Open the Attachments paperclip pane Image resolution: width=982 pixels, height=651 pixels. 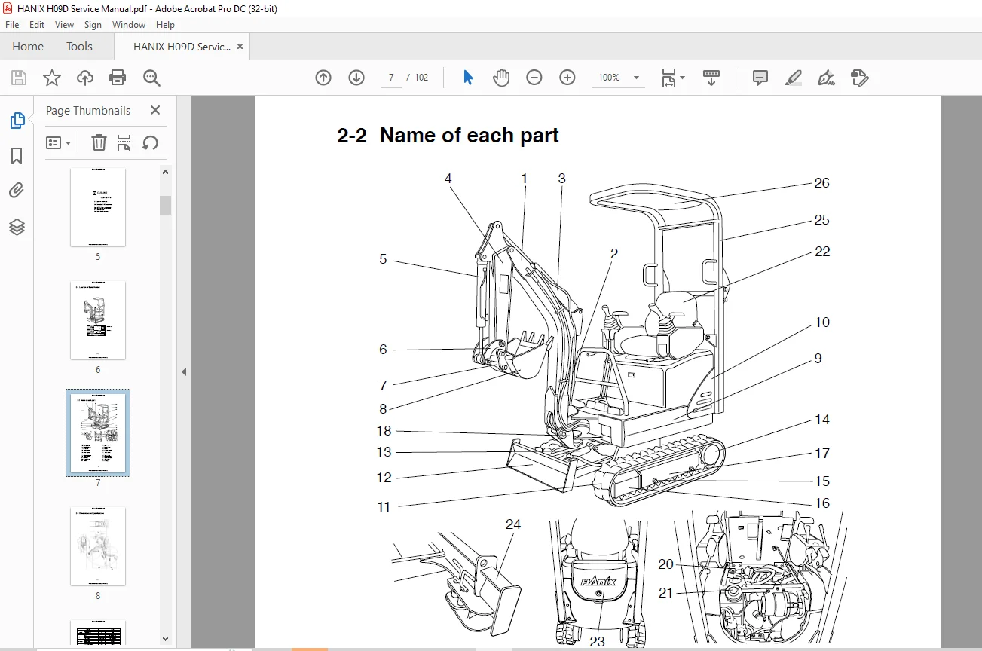coord(17,191)
